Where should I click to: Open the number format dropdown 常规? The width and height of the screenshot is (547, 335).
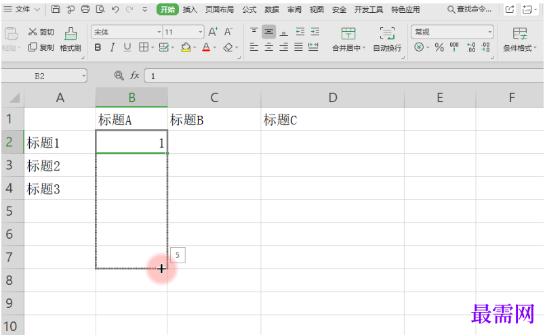pyautogui.click(x=490, y=32)
